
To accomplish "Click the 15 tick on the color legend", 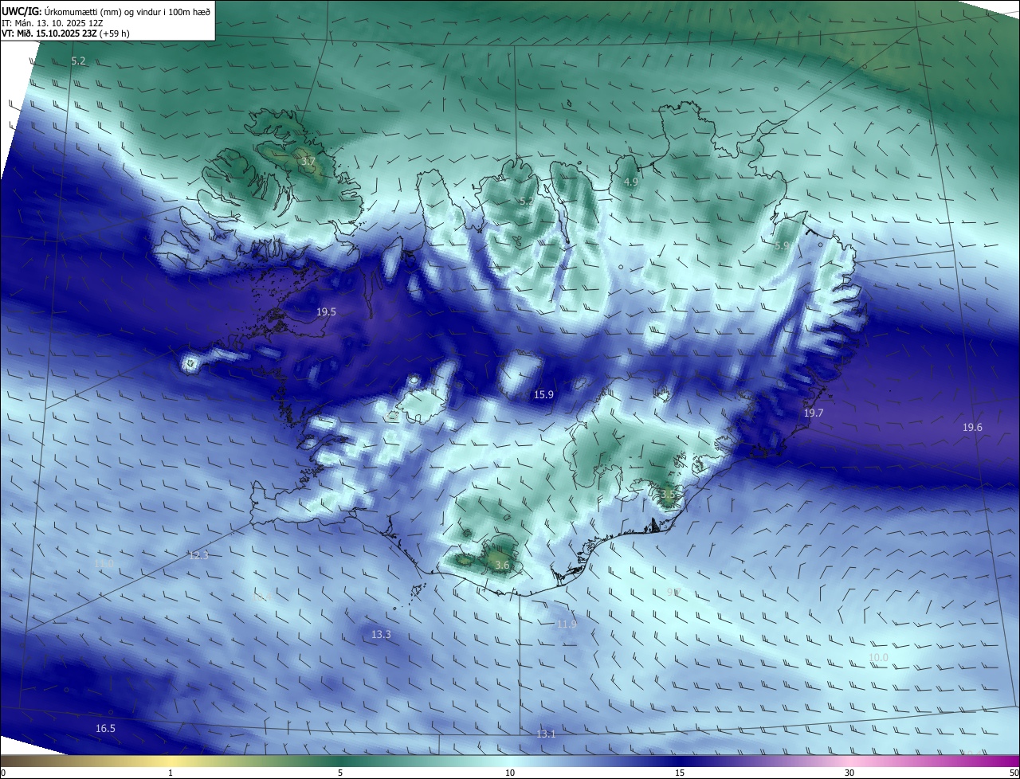I will point(680,773).
